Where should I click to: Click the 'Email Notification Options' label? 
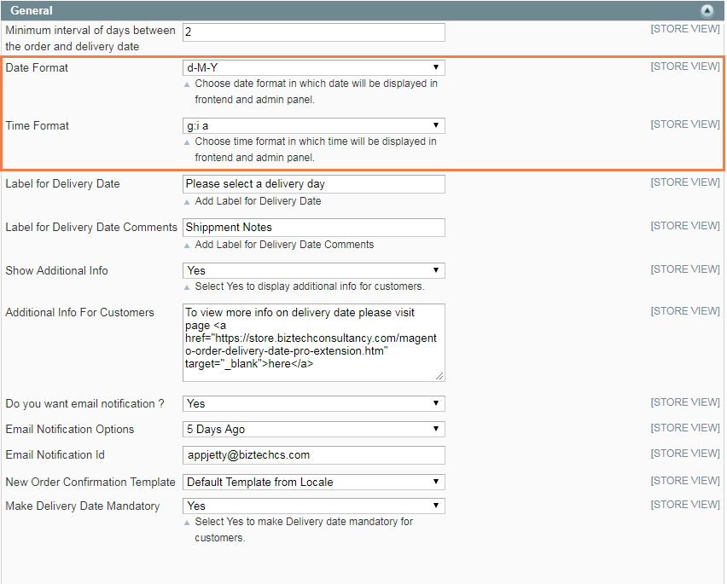pyautogui.click(x=70, y=430)
